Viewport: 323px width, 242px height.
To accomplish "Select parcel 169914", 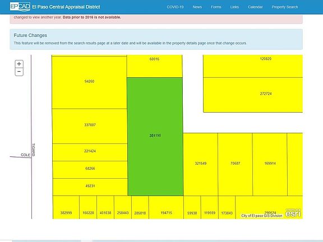I will [270, 164].
